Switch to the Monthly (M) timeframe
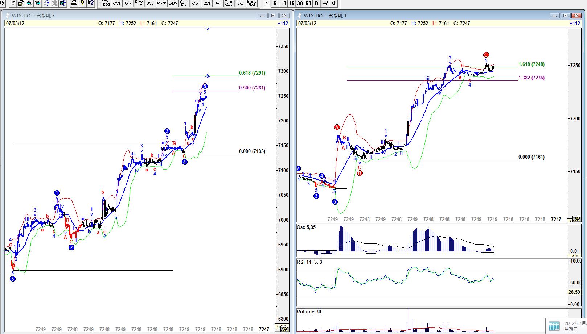The height and width of the screenshot is (334, 587). [333, 3]
